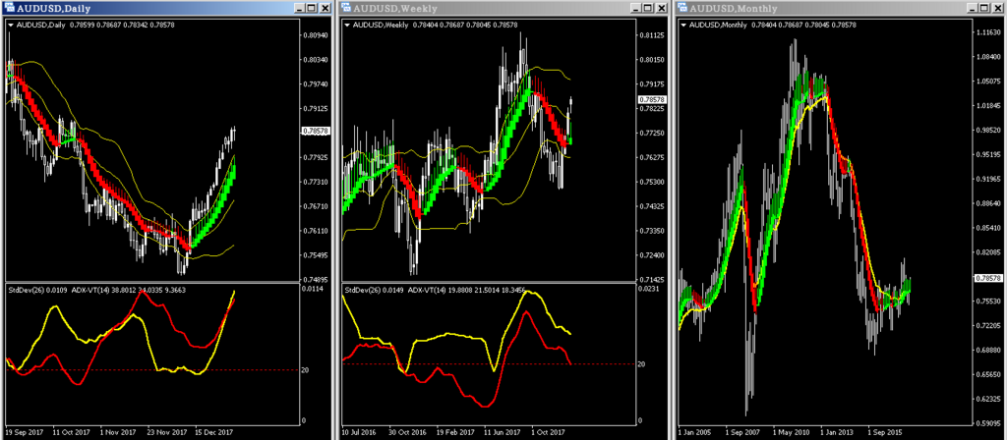The height and width of the screenshot is (440, 1007).
Task: Click the StdDev(26) 0.0109 indicator label
Action: [37, 290]
